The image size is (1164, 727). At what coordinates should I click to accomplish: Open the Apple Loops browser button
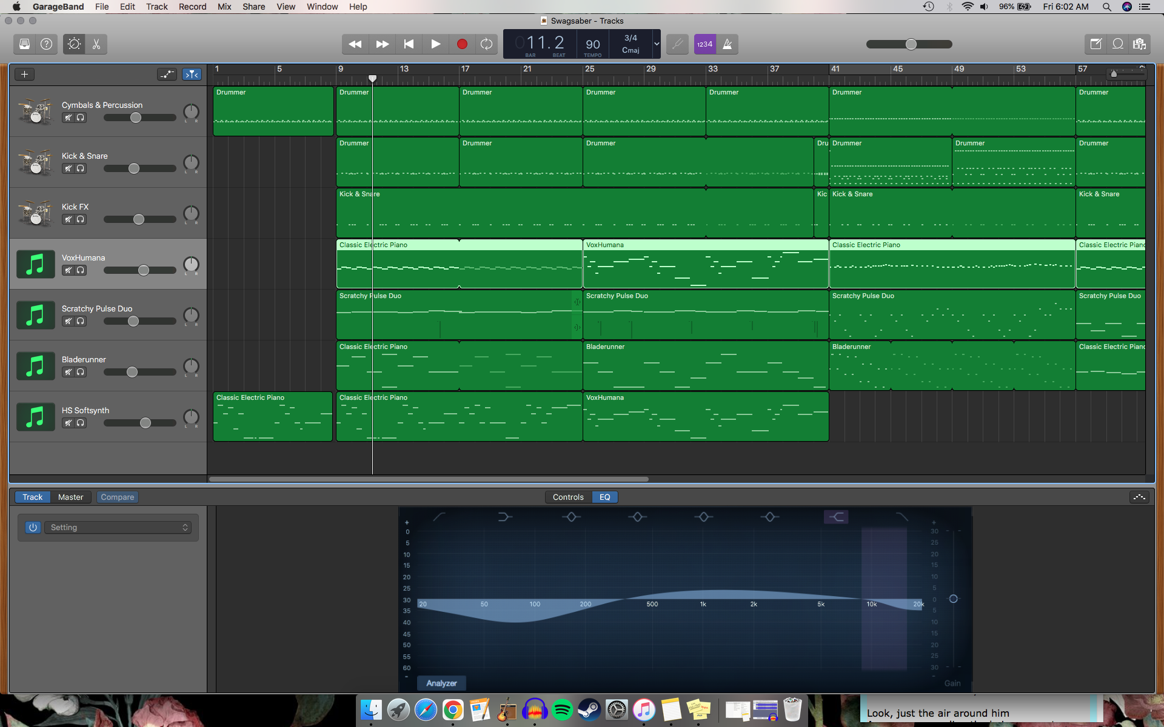[x=1118, y=44]
